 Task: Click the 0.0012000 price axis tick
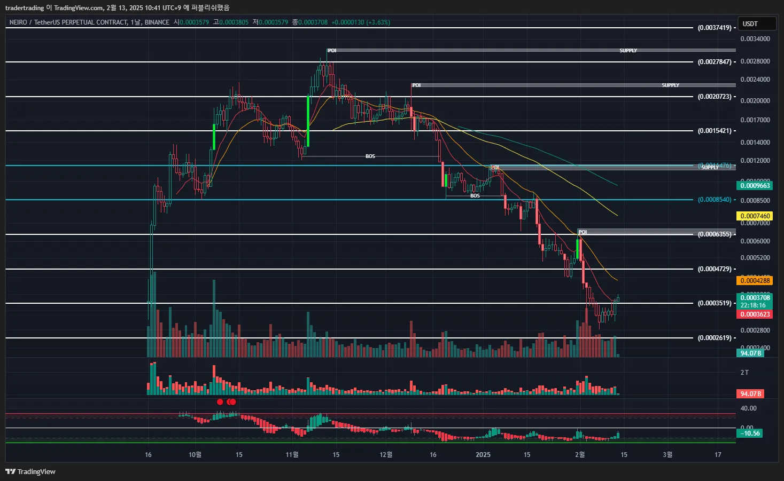tap(755, 161)
